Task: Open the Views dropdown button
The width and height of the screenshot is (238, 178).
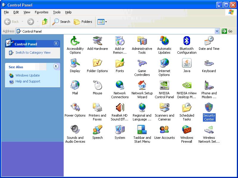Action: click(102, 22)
